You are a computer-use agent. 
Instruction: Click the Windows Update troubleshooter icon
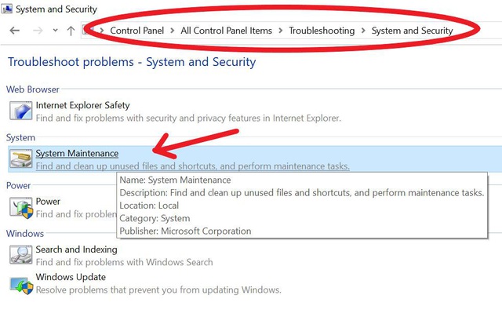click(x=21, y=285)
